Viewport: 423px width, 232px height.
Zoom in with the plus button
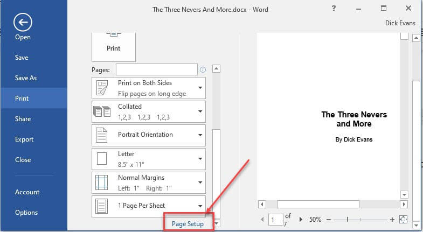pos(392,220)
